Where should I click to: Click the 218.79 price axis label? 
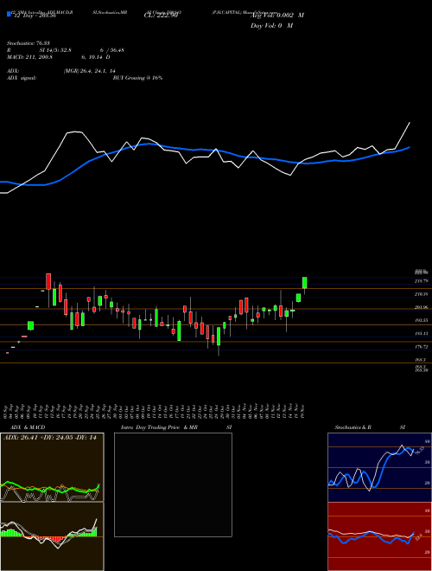[421, 281]
